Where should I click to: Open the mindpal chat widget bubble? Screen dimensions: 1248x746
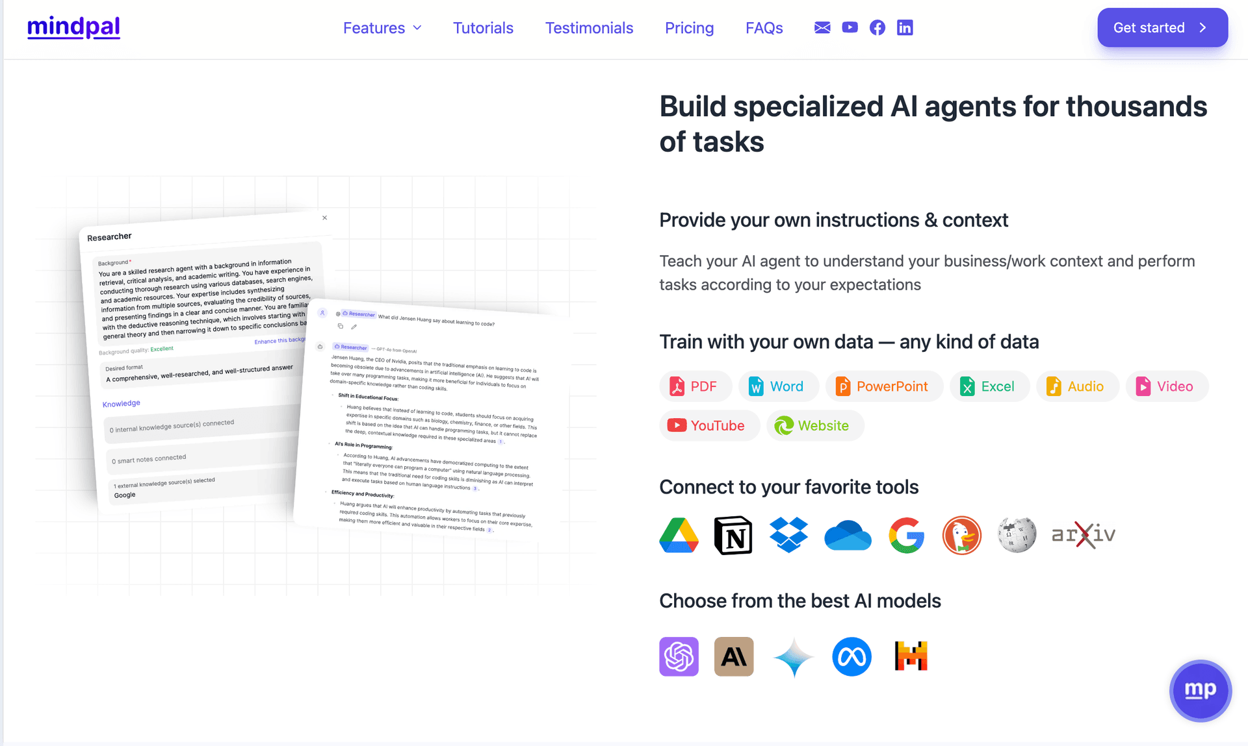(1200, 690)
